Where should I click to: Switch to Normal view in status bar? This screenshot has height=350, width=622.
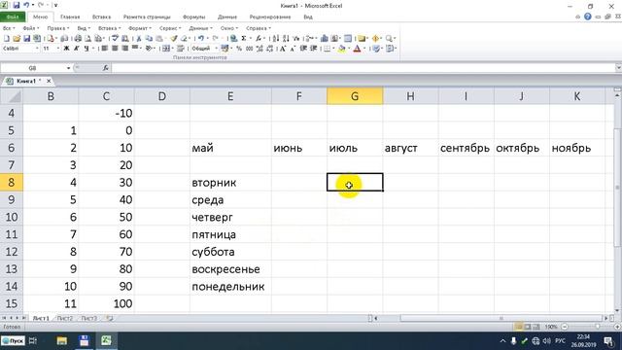click(518, 327)
